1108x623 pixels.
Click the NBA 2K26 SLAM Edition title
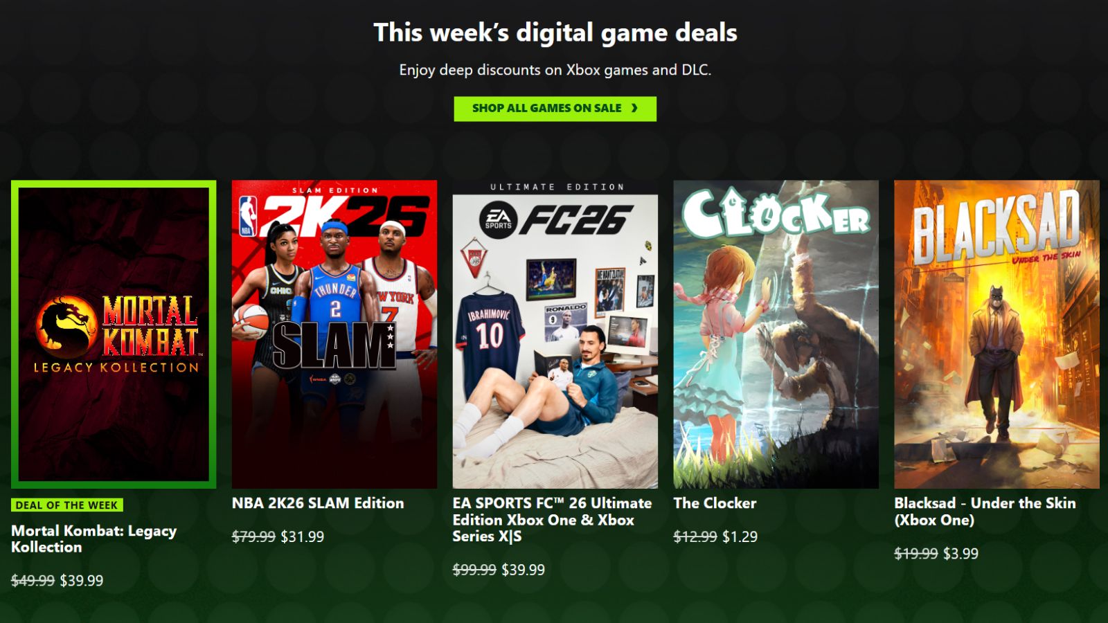(x=318, y=503)
